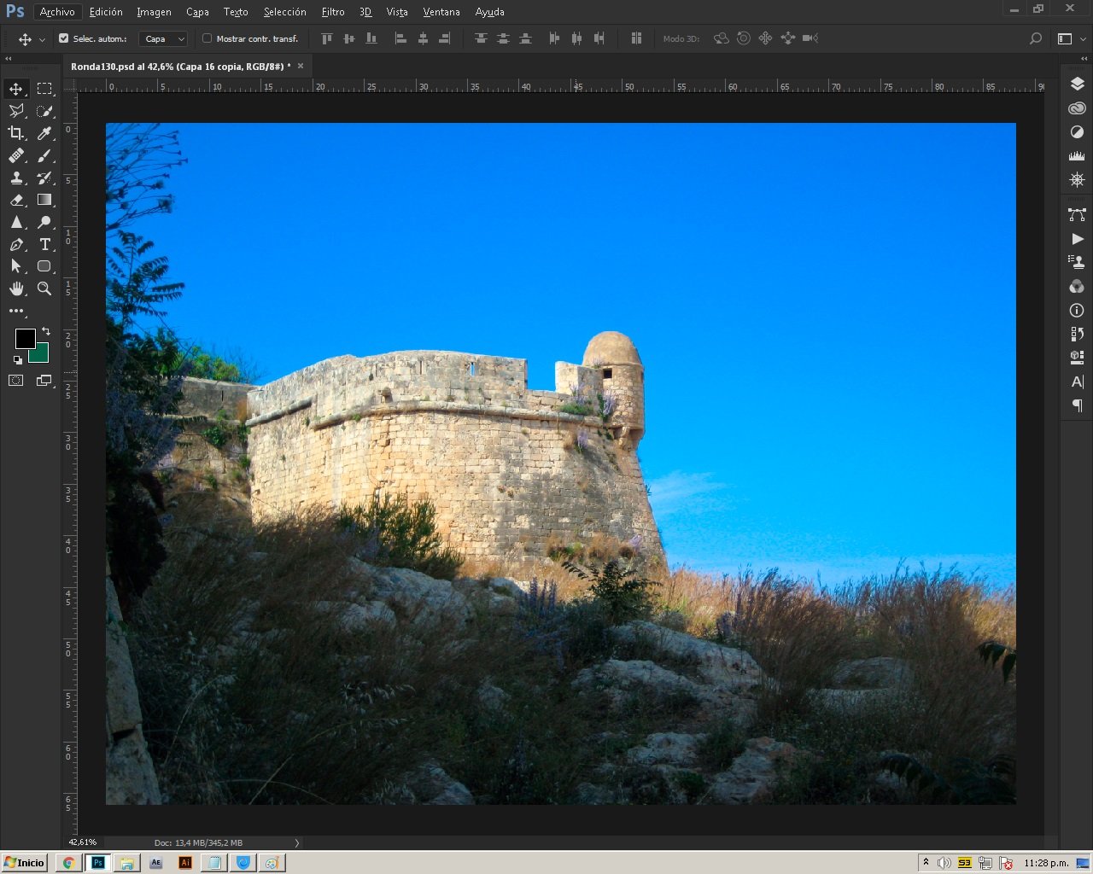Select the Hand tool
The height and width of the screenshot is (874, 1093).
click(x=16, y=288)
